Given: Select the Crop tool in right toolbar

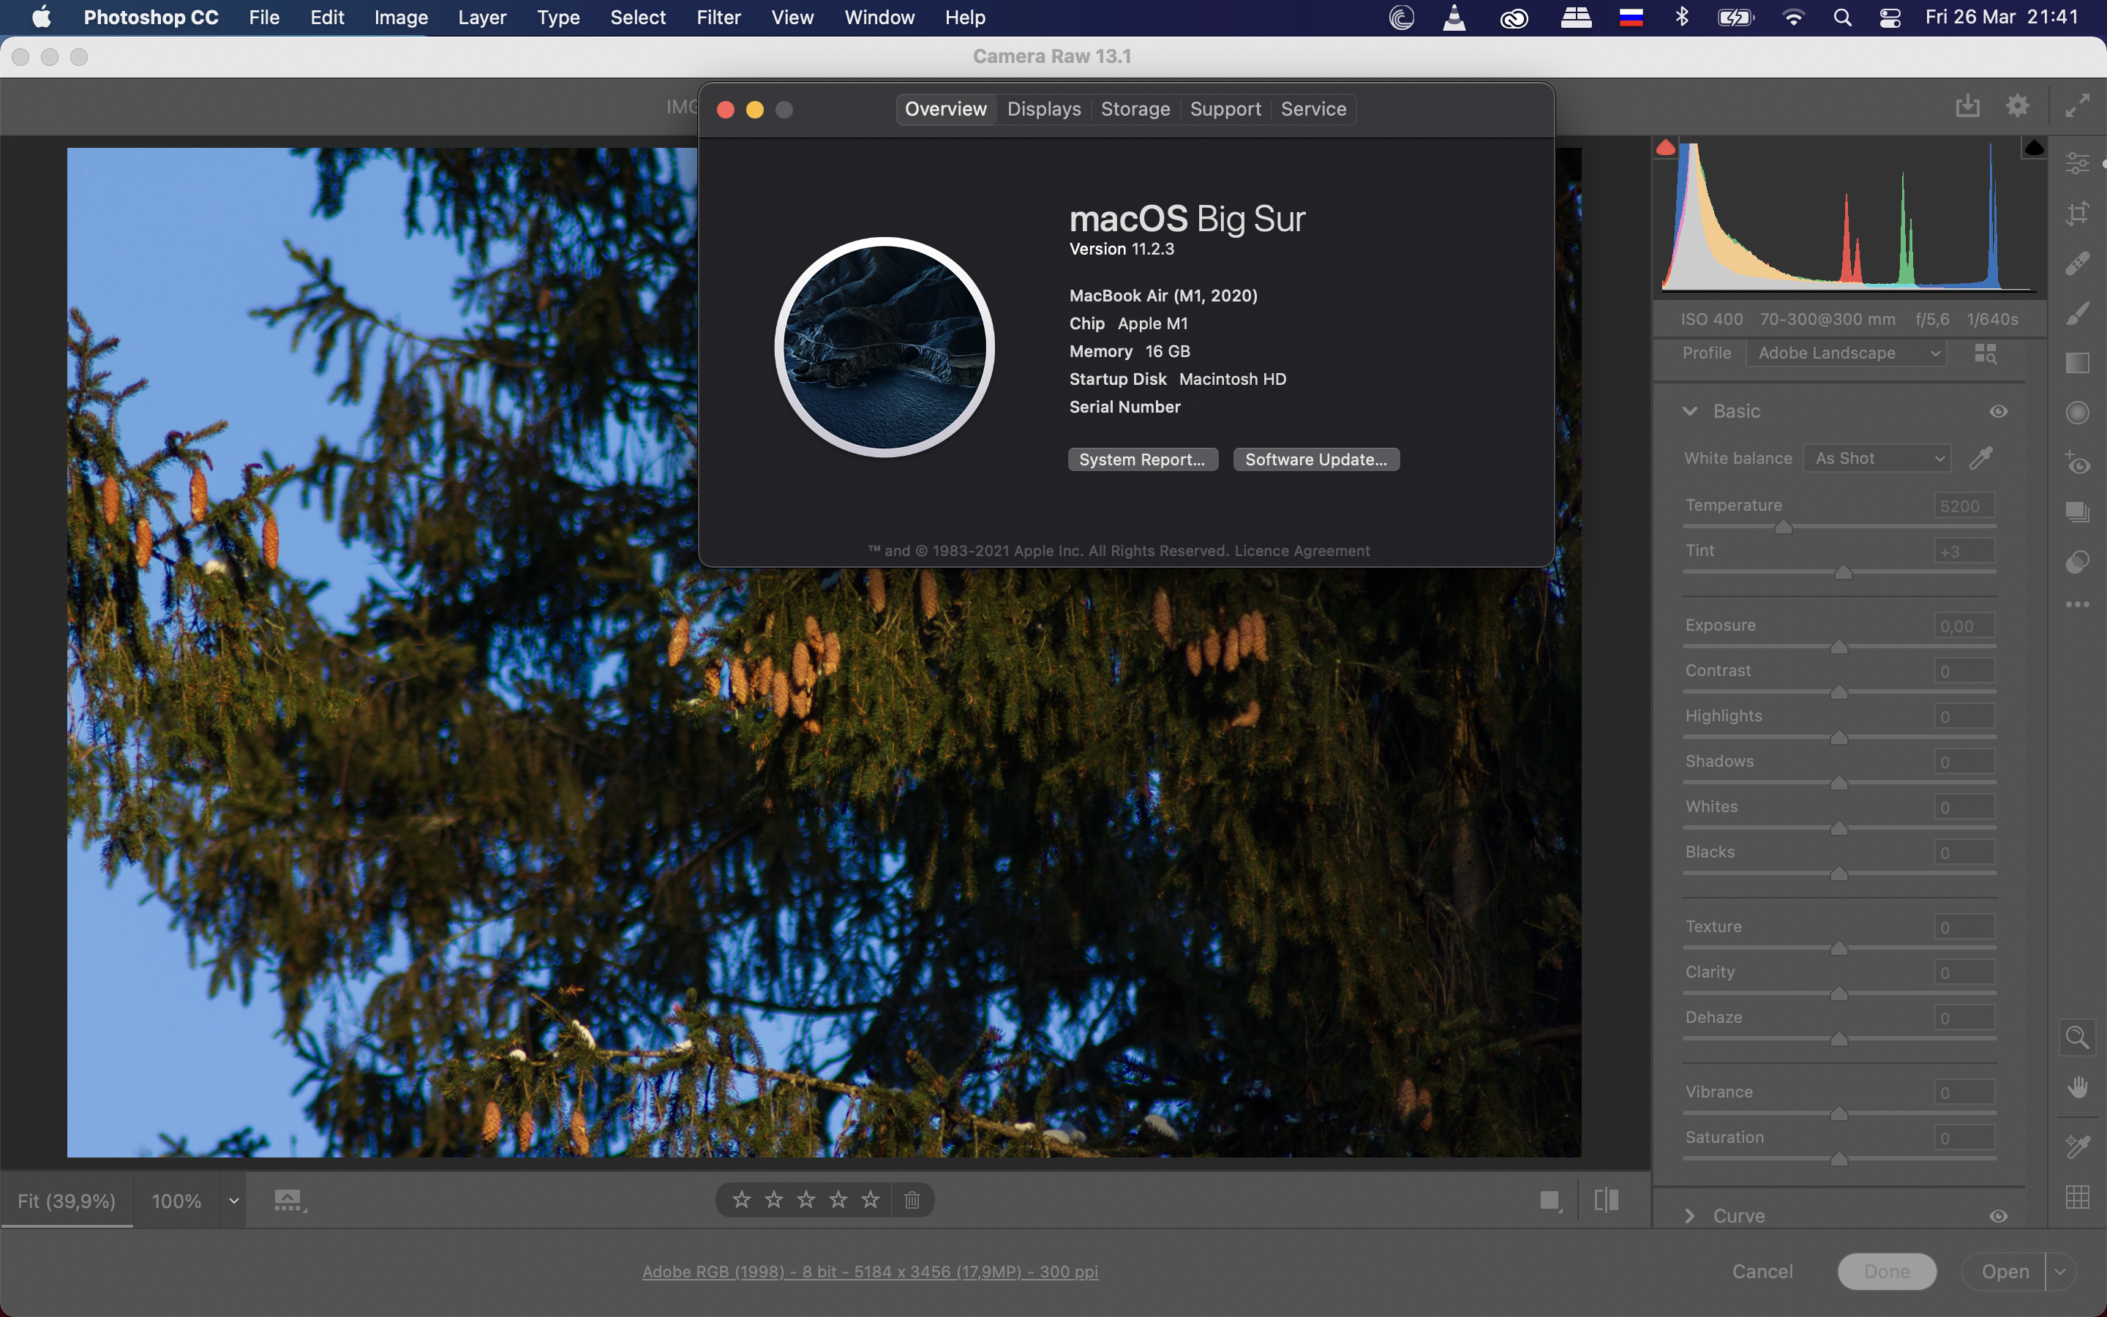Looking at the screenshot, I should pos(2078,214).
